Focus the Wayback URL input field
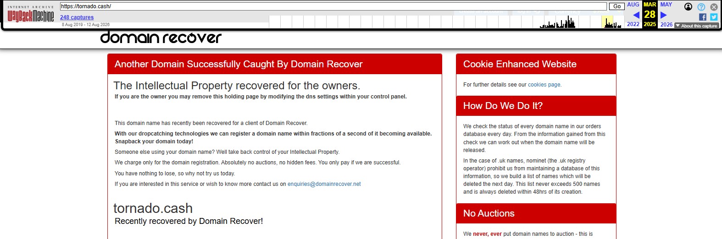722x239 pixels. [333, 6]
